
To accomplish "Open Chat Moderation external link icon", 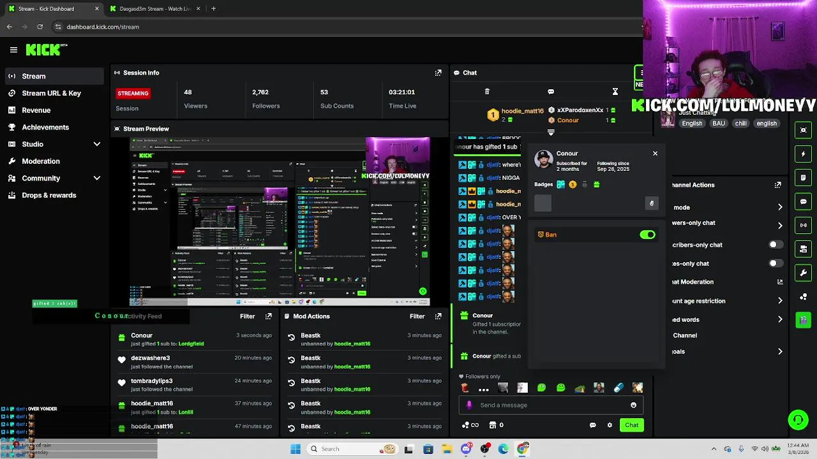I will (780, 282).
